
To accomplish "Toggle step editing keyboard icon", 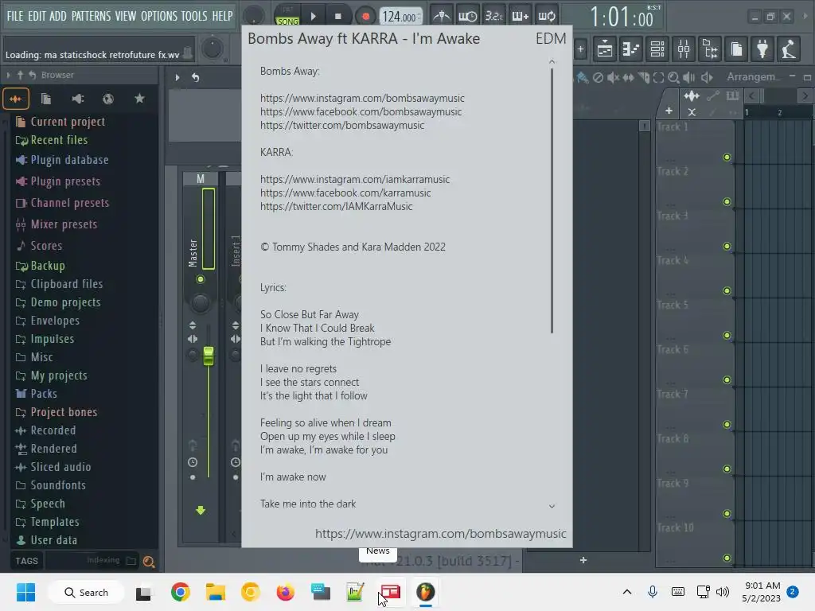I will [x=520, y=16].
